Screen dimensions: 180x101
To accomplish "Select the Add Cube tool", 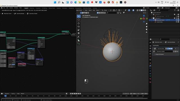I will [x=79, y=44].
